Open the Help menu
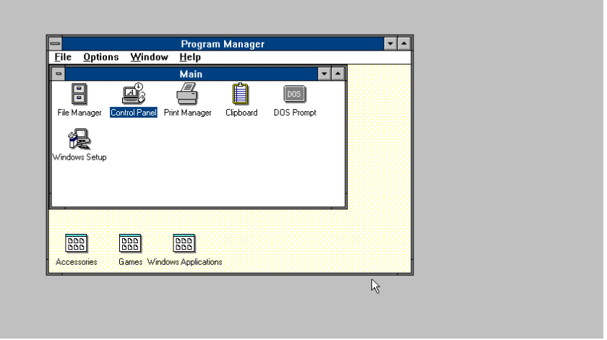The height and width of the screenshot is (340, 607). coord(189,57)
